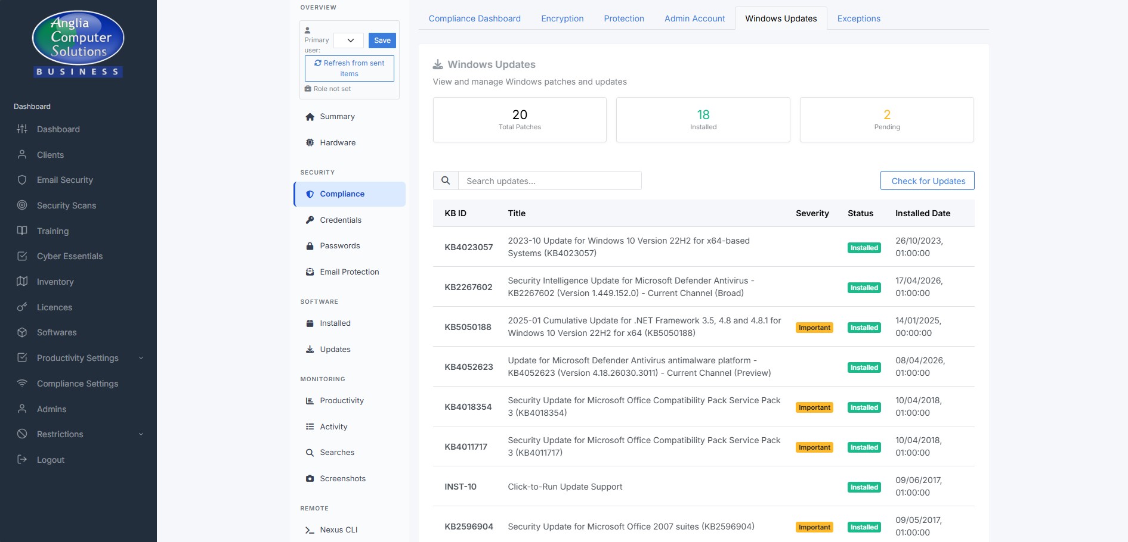Open the Cyber Essentials section
The height and width of the screenshot is (542, 1128).
(70, 256)
